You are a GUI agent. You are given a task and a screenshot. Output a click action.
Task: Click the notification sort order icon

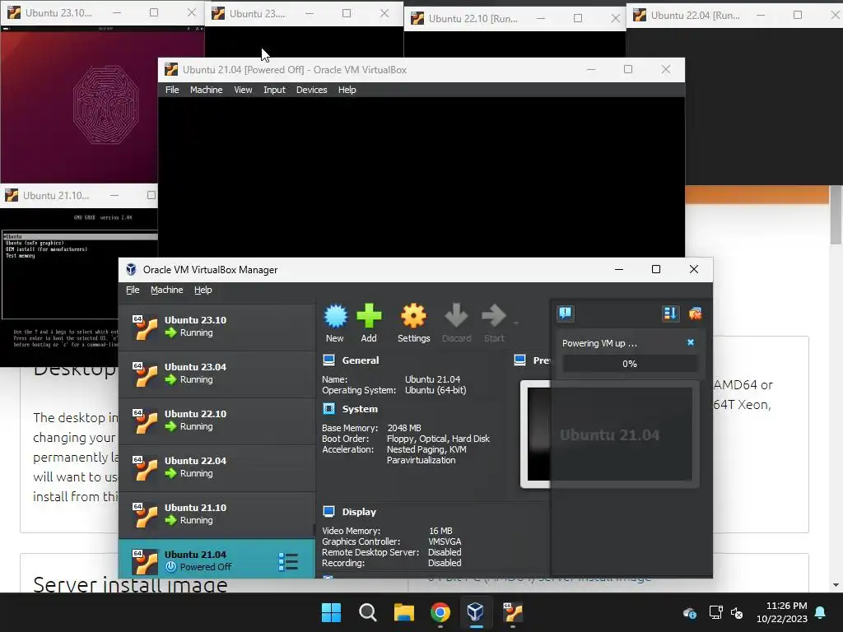[670, 314]
